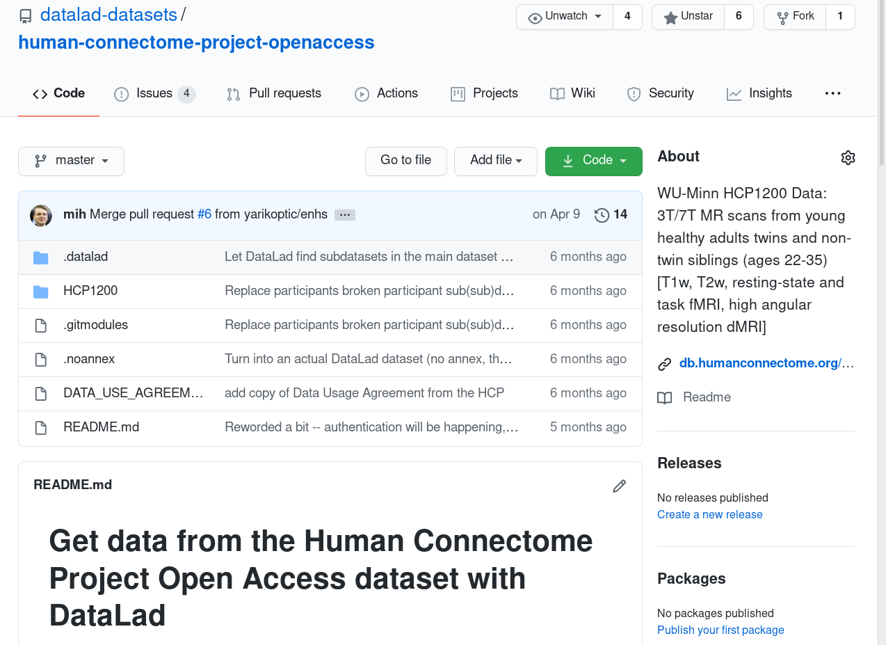
Task: Click the pencil icon to edit README.md
Action: click(x=619, y=486)
